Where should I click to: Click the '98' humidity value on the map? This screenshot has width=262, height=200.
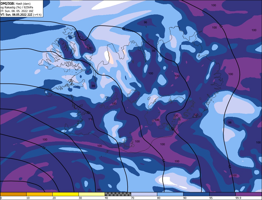230,123
